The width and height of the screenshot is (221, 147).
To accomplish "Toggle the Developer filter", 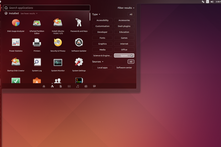I will (102, 32).
